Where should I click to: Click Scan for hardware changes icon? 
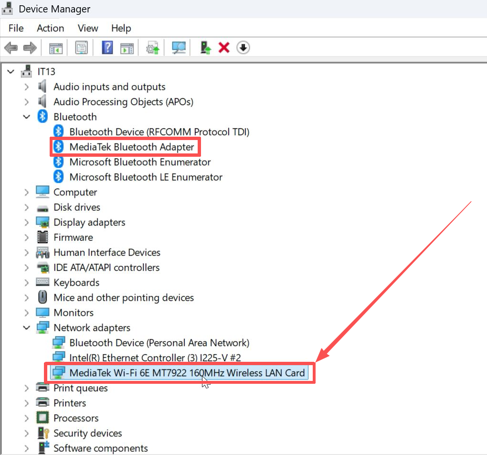[179, 48]
